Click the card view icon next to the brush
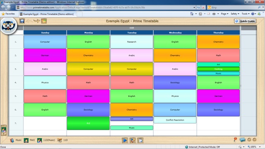Image resolution: width=265 pixels, height=149 pixels. tap(140, 140)
